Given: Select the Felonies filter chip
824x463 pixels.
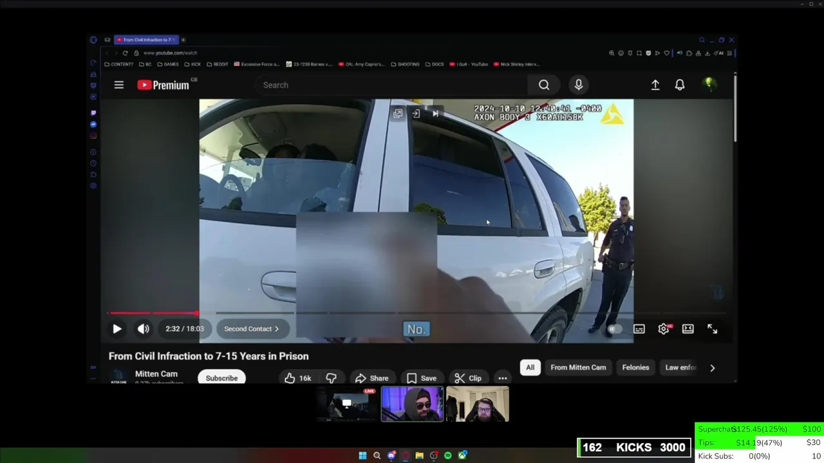Looking at the screenshot, I should coord(635,368).
